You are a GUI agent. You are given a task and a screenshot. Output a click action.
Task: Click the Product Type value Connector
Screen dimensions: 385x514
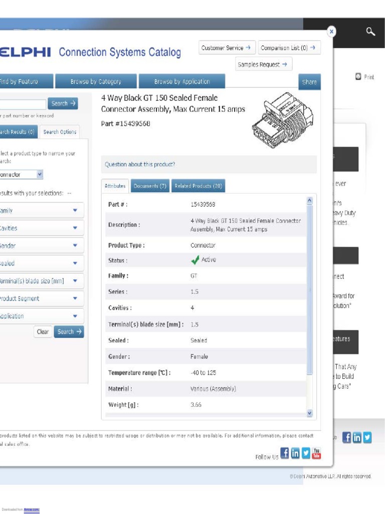pyautogui.click(x=203, y=245)
